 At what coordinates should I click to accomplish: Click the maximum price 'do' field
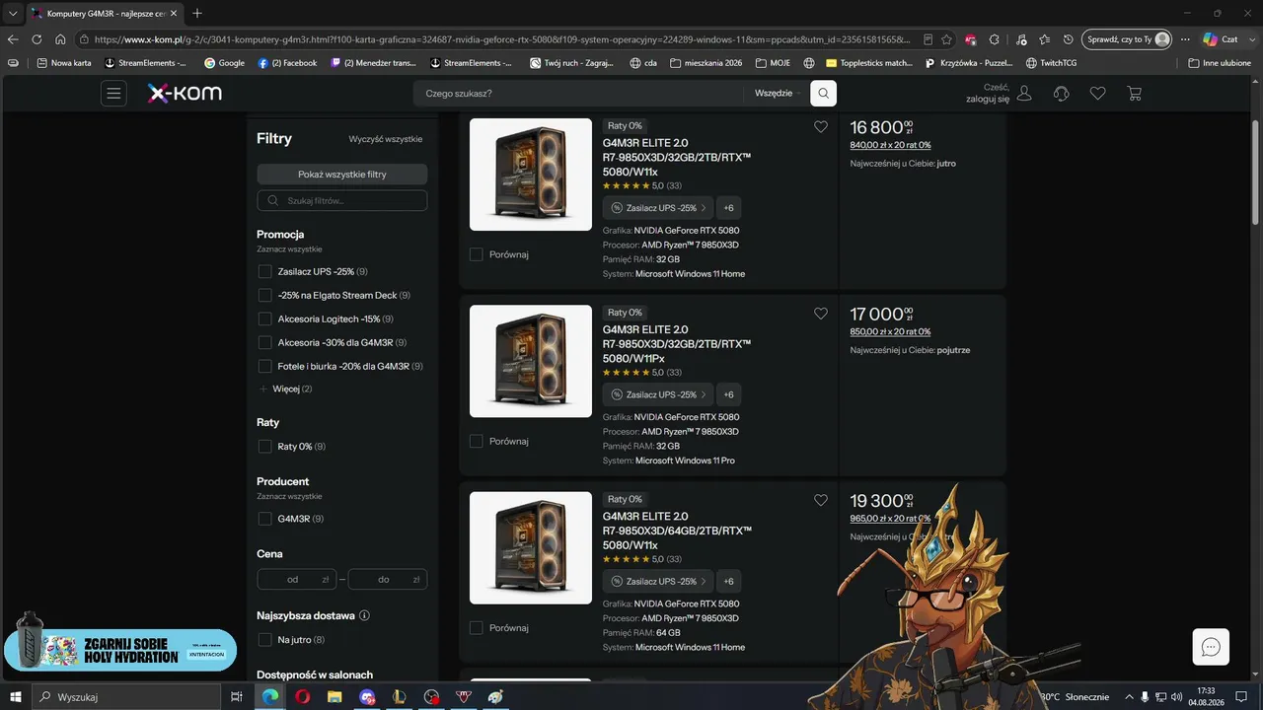coord(388,579)
